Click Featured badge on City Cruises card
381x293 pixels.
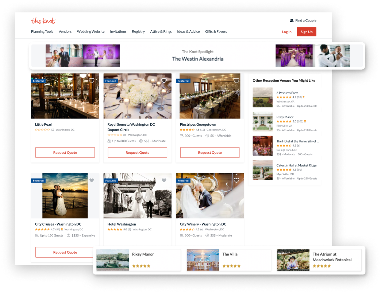38,181
